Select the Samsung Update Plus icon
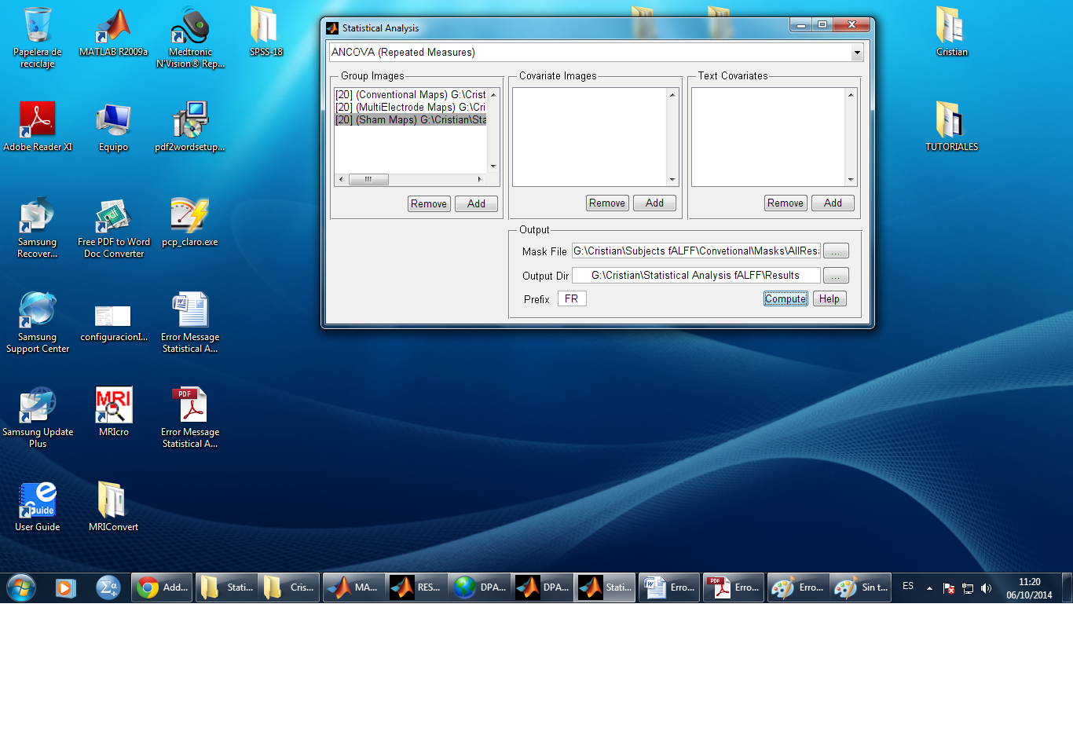 37,417
